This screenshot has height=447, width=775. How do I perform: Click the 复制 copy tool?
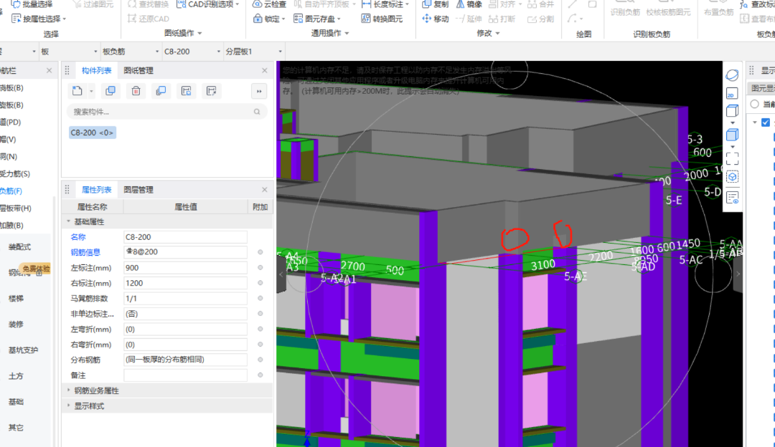[435, 4]
